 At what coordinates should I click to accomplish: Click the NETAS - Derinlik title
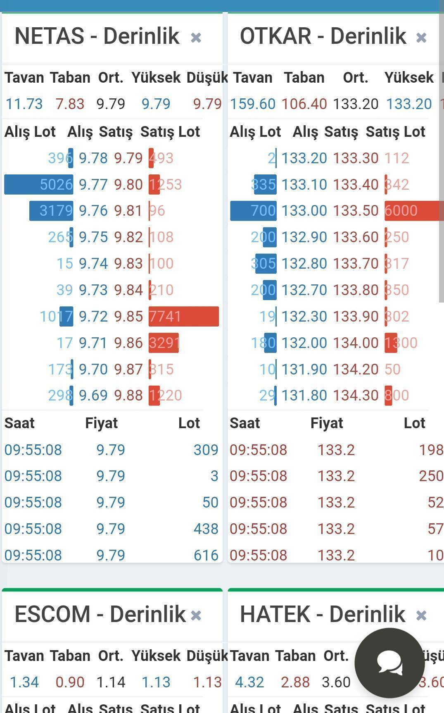[x=97, y=36]
